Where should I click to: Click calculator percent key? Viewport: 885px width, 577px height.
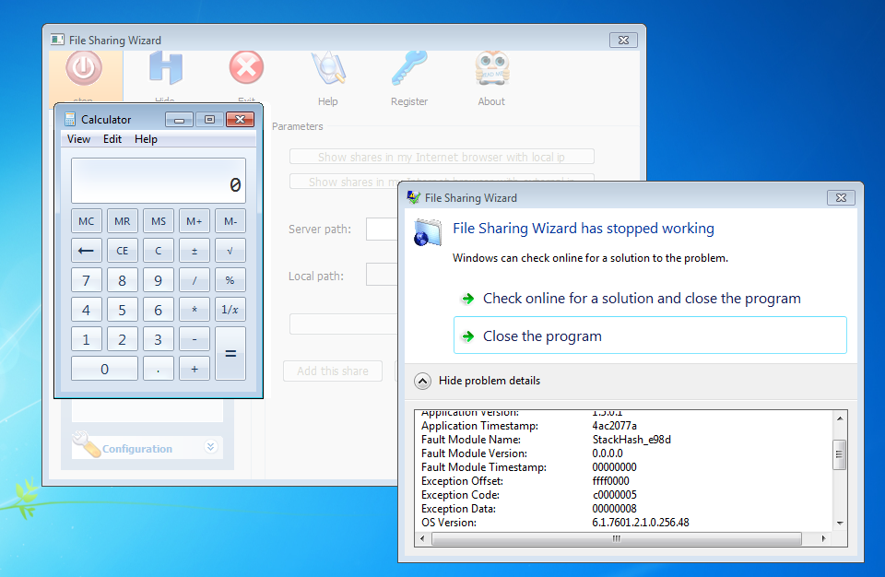click(x=230, y=280)
